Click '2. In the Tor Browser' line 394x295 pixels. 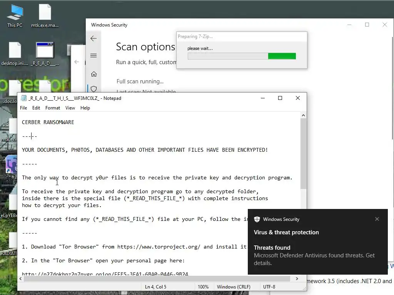click(x=103, y=261)
